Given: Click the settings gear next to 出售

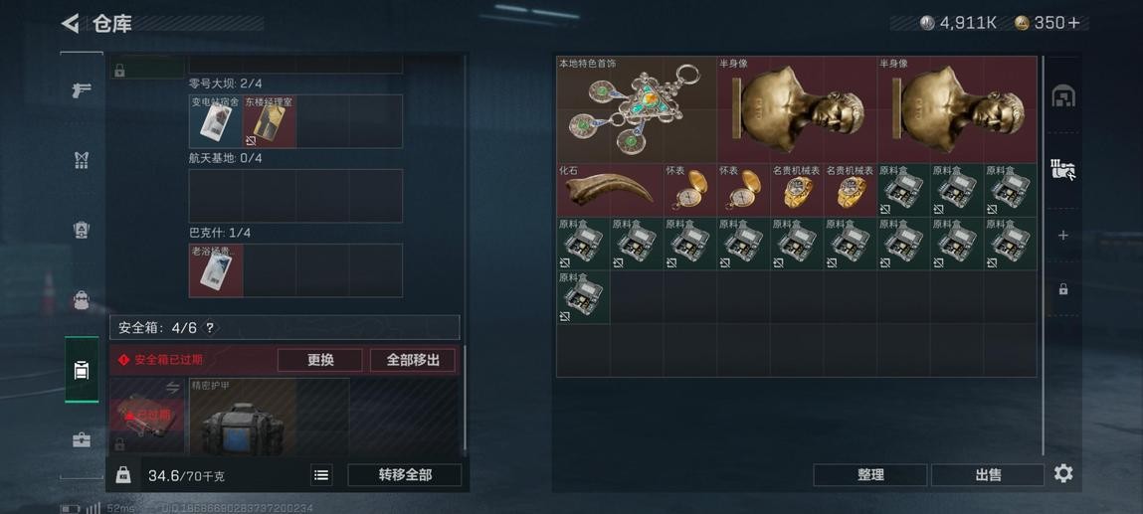Looking at the screenshot, I should (1063, 474).
